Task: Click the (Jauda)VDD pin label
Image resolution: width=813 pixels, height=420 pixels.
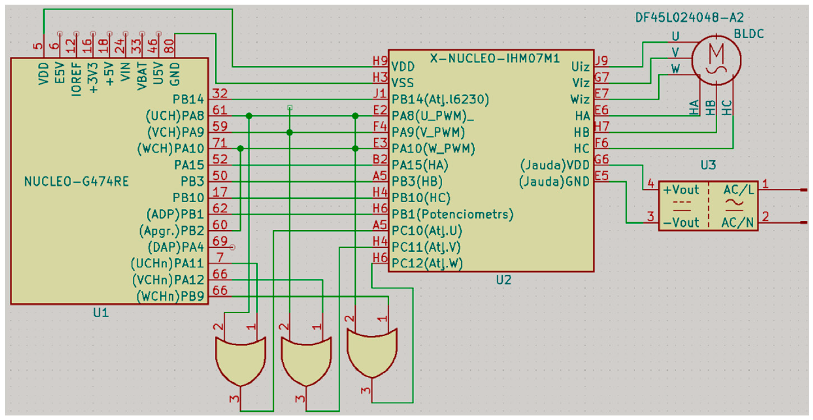Action: (554, 165)
